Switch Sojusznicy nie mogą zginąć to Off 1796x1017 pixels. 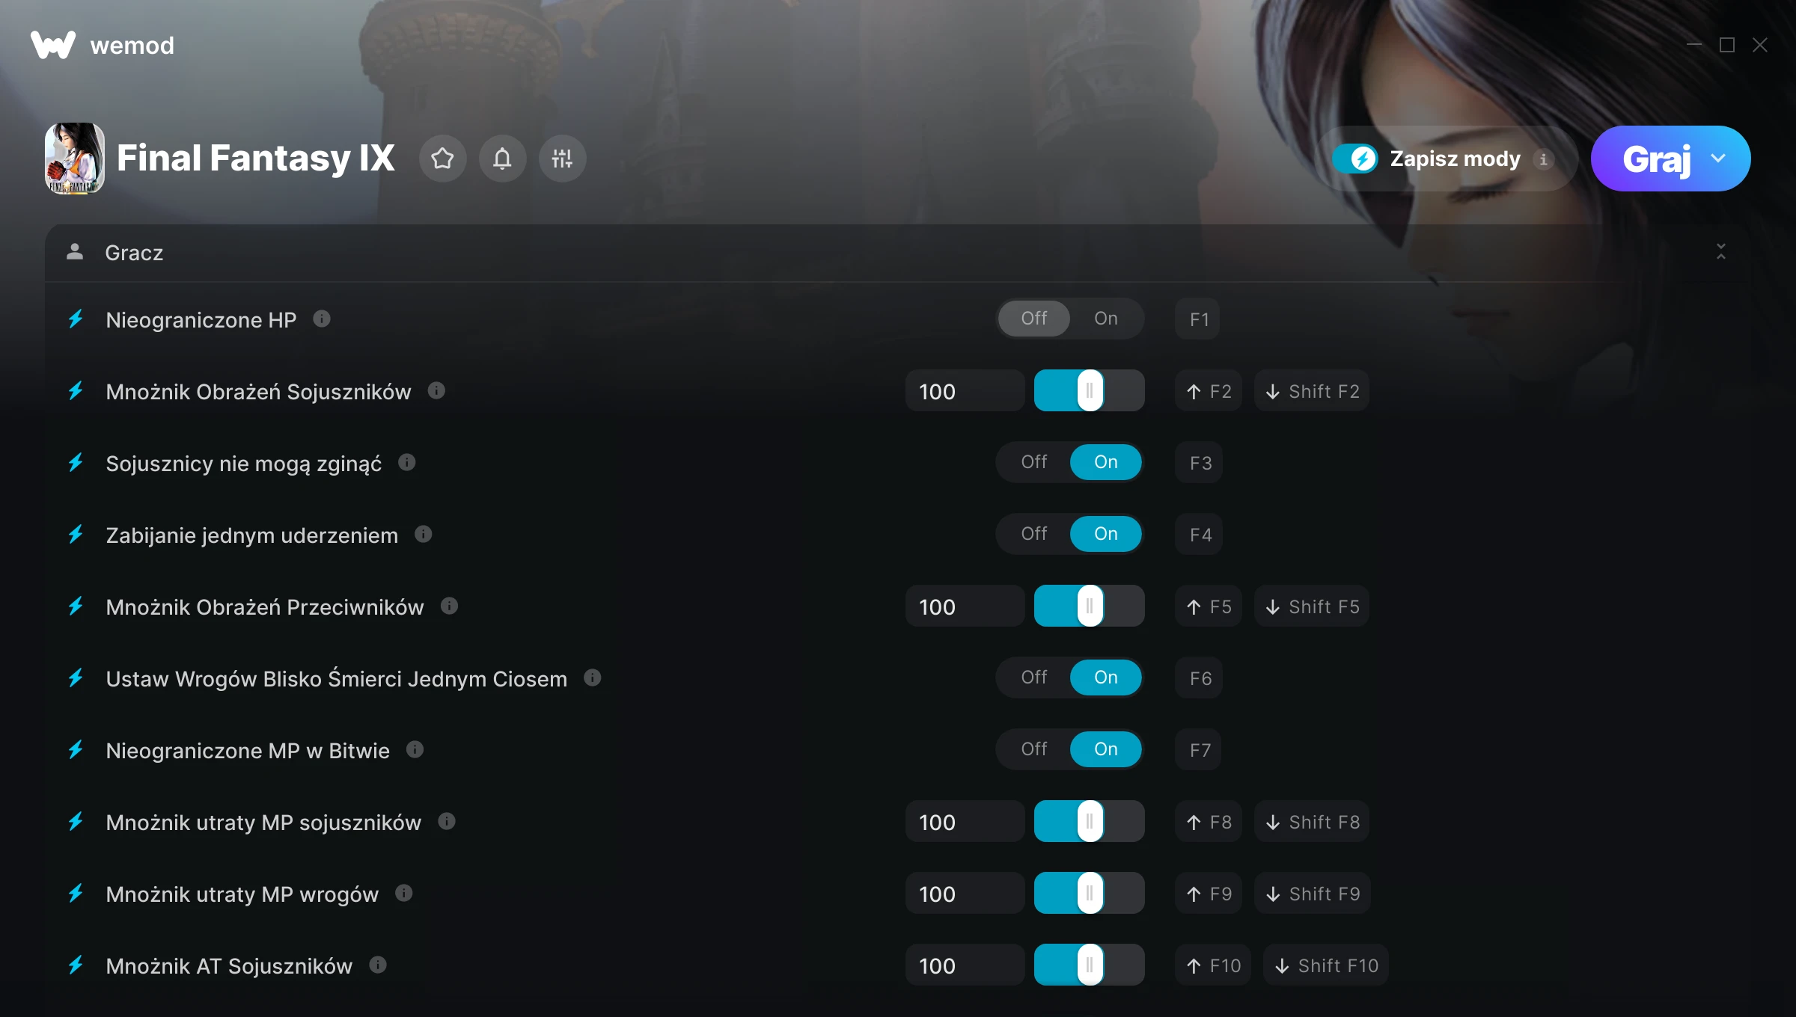point(1033,462)
